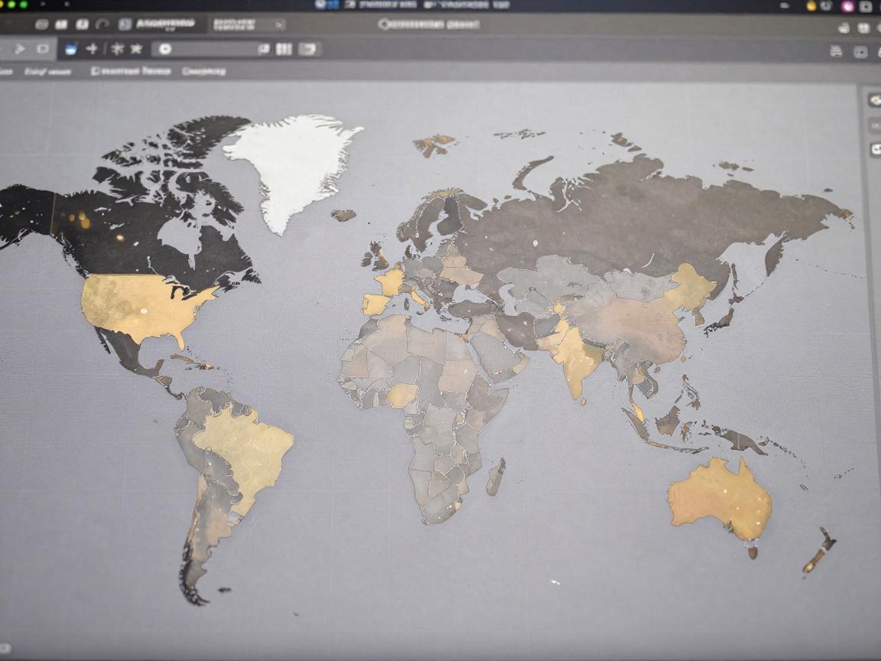Click the centered title text in top bar
881x661 pixels.
pyautogui.click(x=429, y=24)
